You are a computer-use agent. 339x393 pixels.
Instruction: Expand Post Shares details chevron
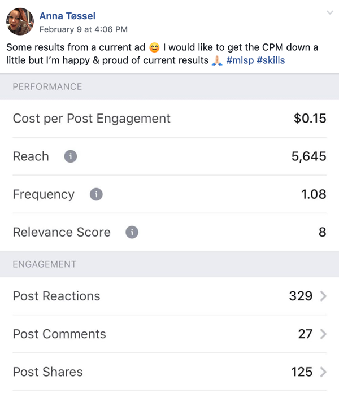click(x=323, y=372)
